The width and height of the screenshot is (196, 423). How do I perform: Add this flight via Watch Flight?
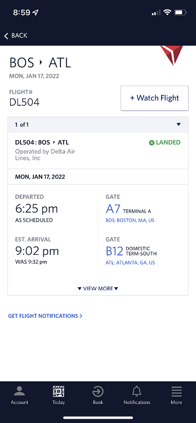(x=154, y=98)
